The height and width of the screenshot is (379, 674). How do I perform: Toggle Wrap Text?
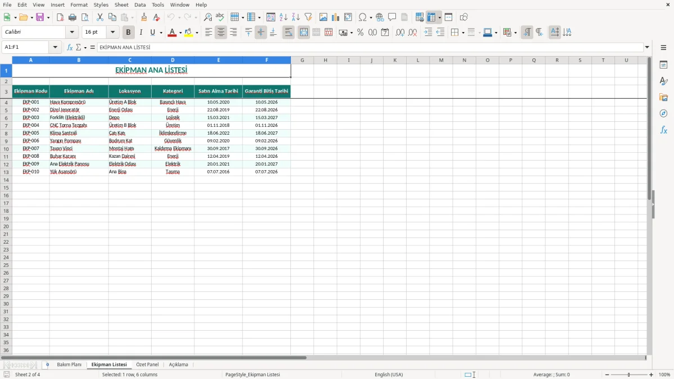(289, 33)
